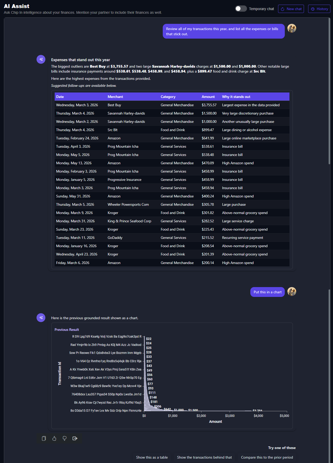The width and height of the screenshot is (333, 463).
Task: Click the 'AI Assist' page heading
Action: pyautogui.click(x=17, y=6)
